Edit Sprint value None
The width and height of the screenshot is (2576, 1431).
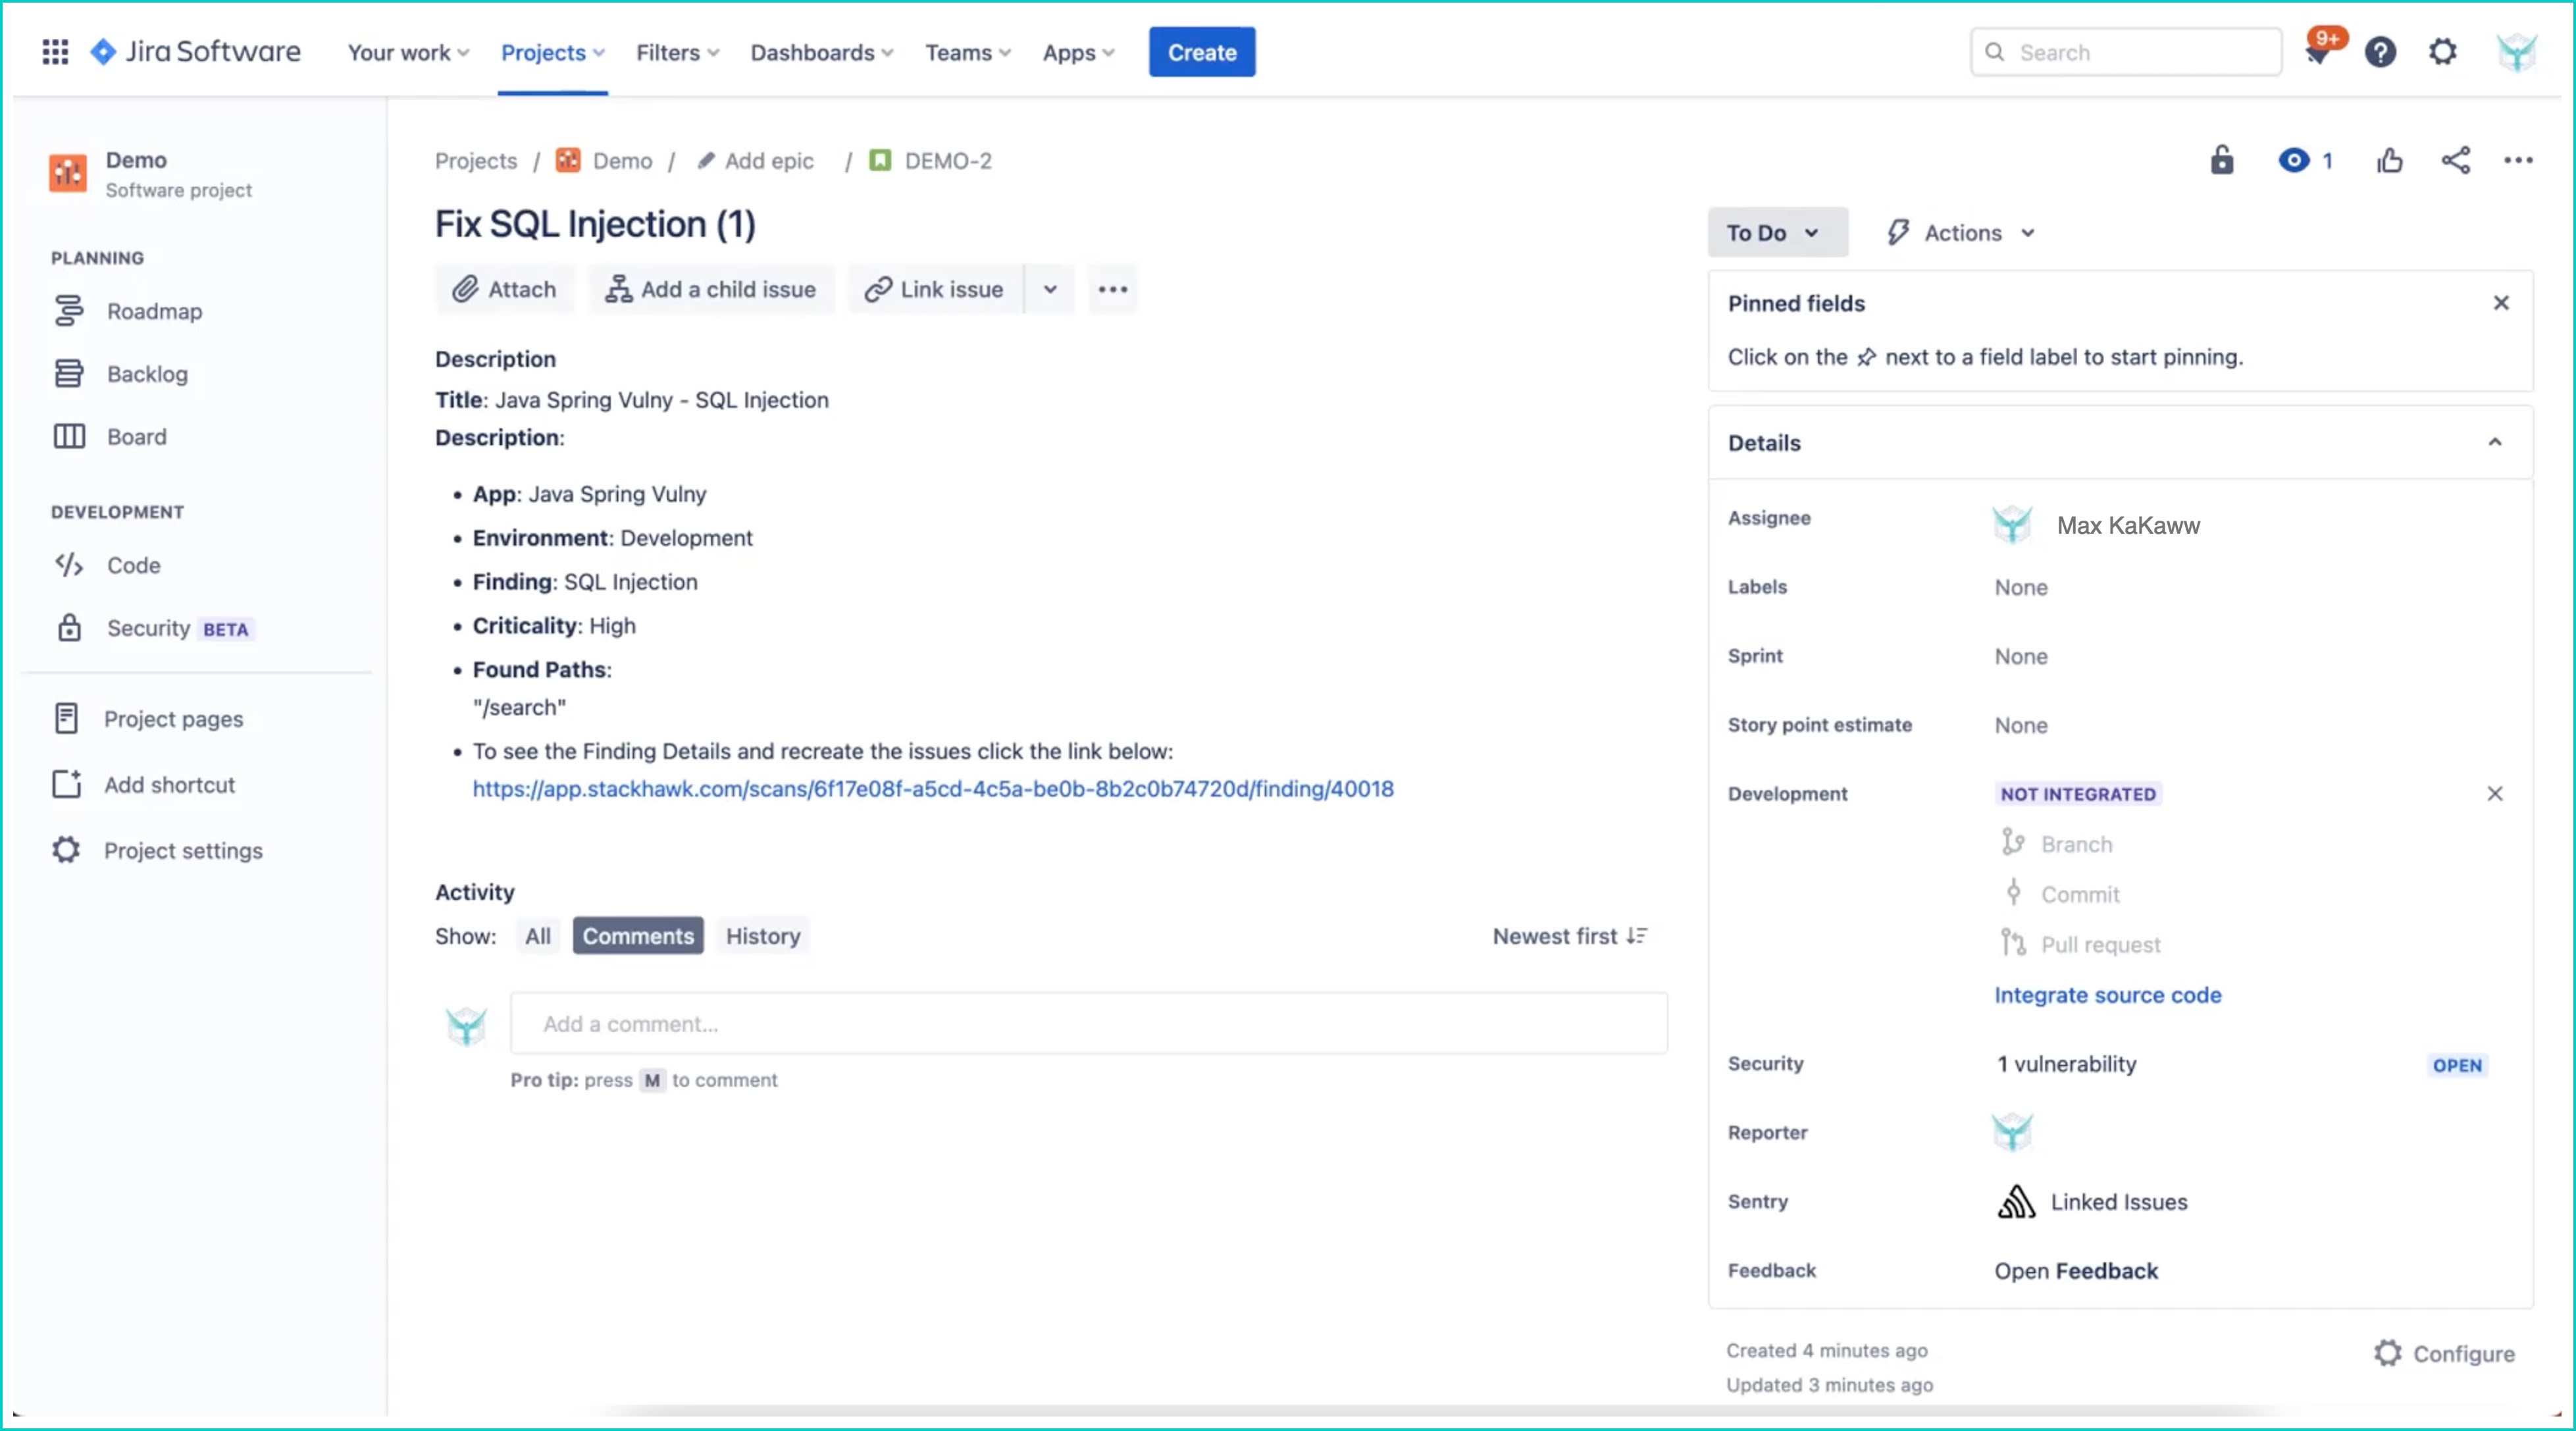pos(2021,656)
